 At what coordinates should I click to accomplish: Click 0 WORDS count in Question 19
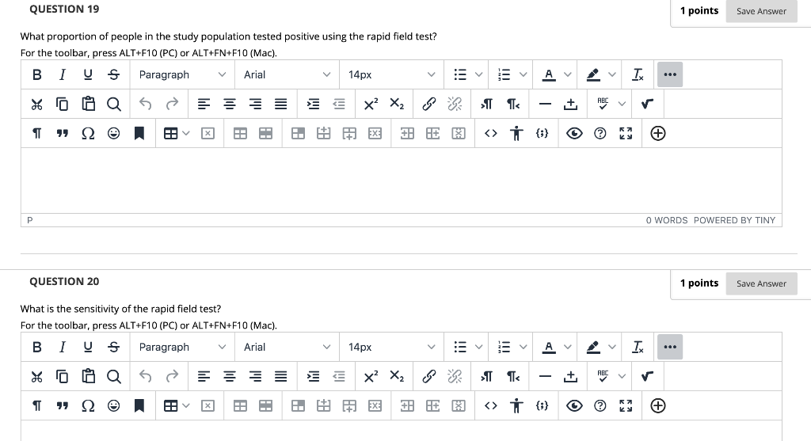point(667,220)
